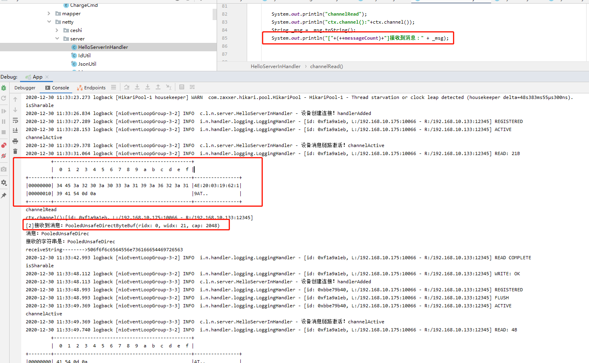Select ChargeCmd enum in project tree
This screenshot has width=589, height=363.
[81, 5]
